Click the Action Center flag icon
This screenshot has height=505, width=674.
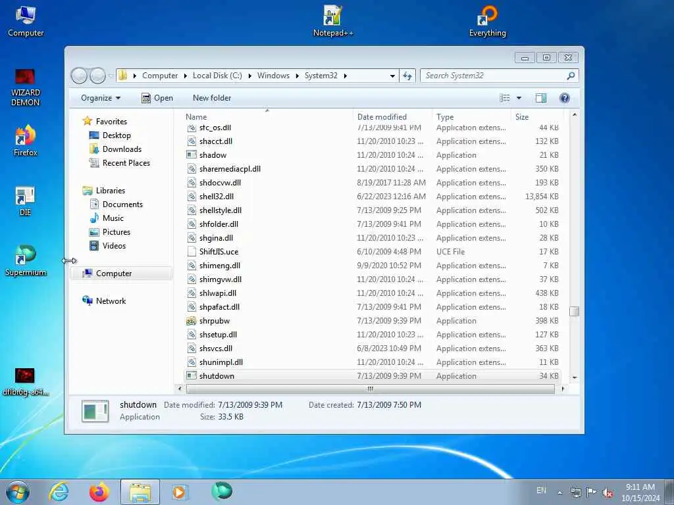(x=592, y=493)
